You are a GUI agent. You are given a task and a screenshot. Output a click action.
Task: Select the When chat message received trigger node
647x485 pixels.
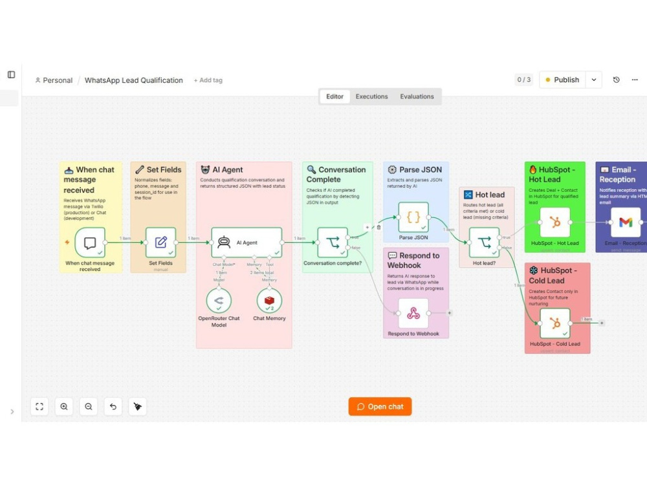pyautogui.click(x=90, y=242)
